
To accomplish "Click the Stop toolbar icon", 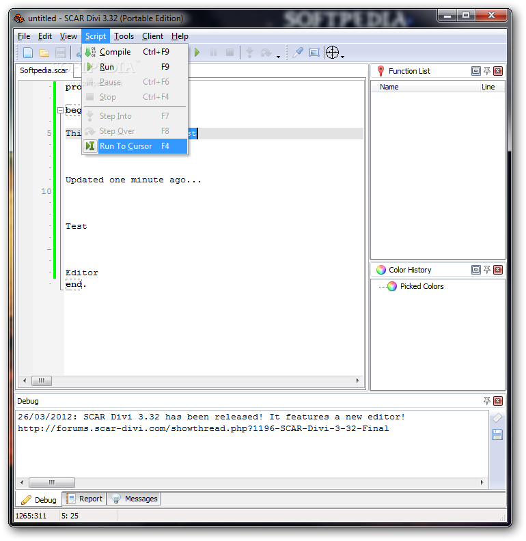I will [x=230, y=53].
